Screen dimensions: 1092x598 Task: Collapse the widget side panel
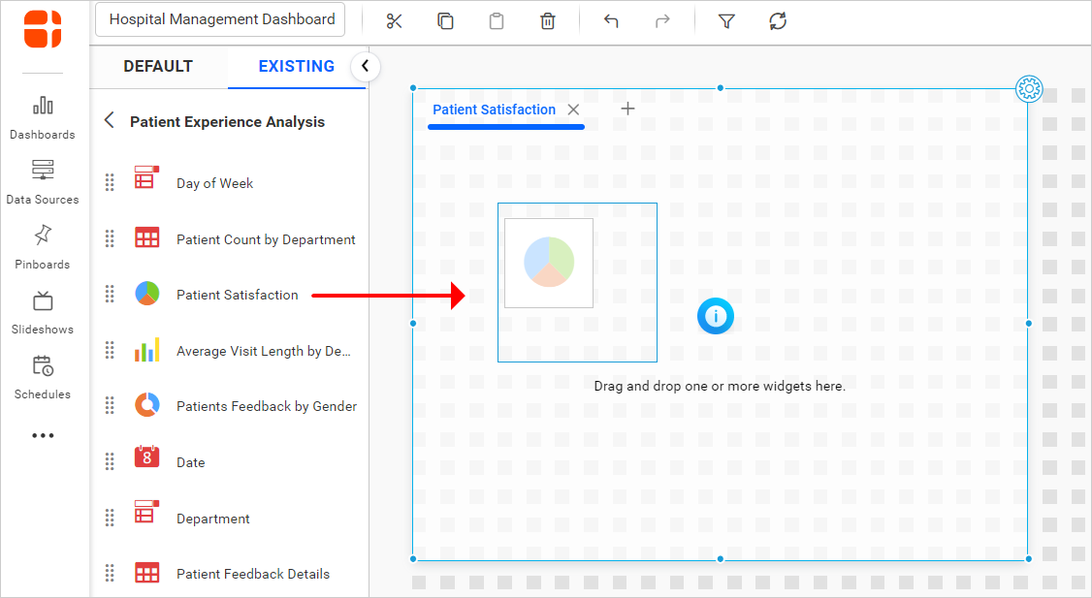[365, 66]
